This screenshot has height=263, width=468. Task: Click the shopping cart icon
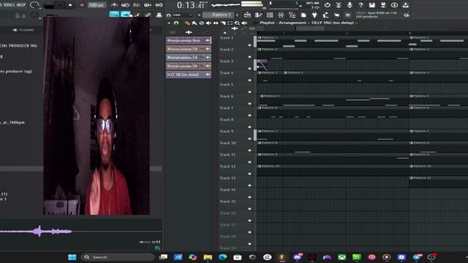point(348,15)
